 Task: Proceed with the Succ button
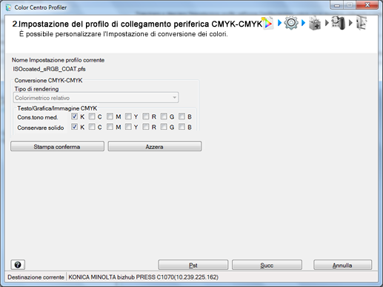[267, 265]
